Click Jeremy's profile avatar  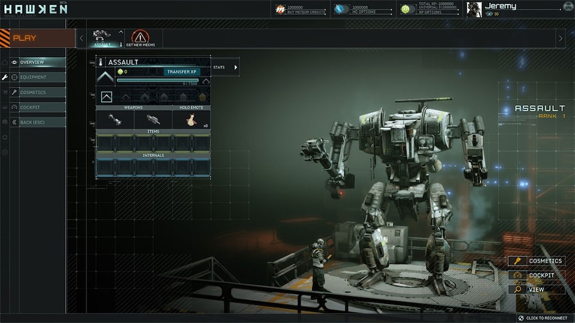(474, 10)
